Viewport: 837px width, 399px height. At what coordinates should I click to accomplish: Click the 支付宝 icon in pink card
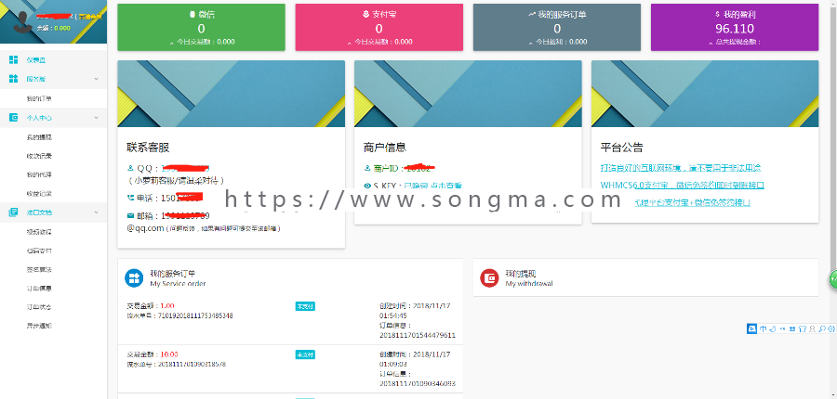pyautogui.click(x=365, y=15)
